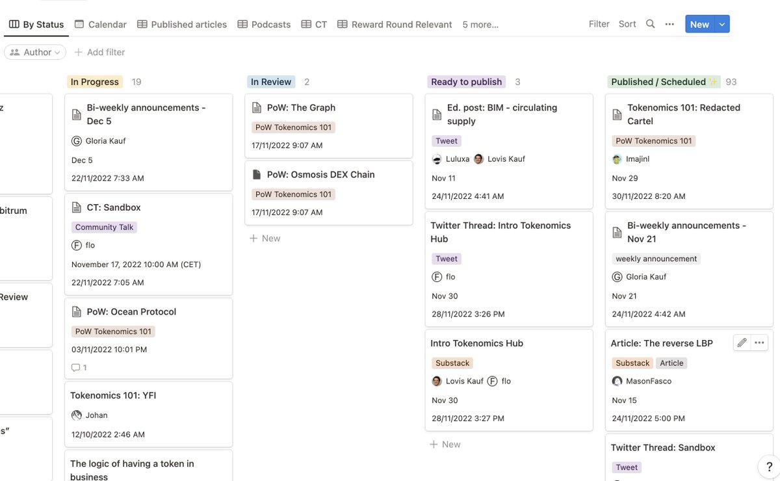Screen dimensions: 780x481
Task: Click the help question mark button
Action: point(770,467)
